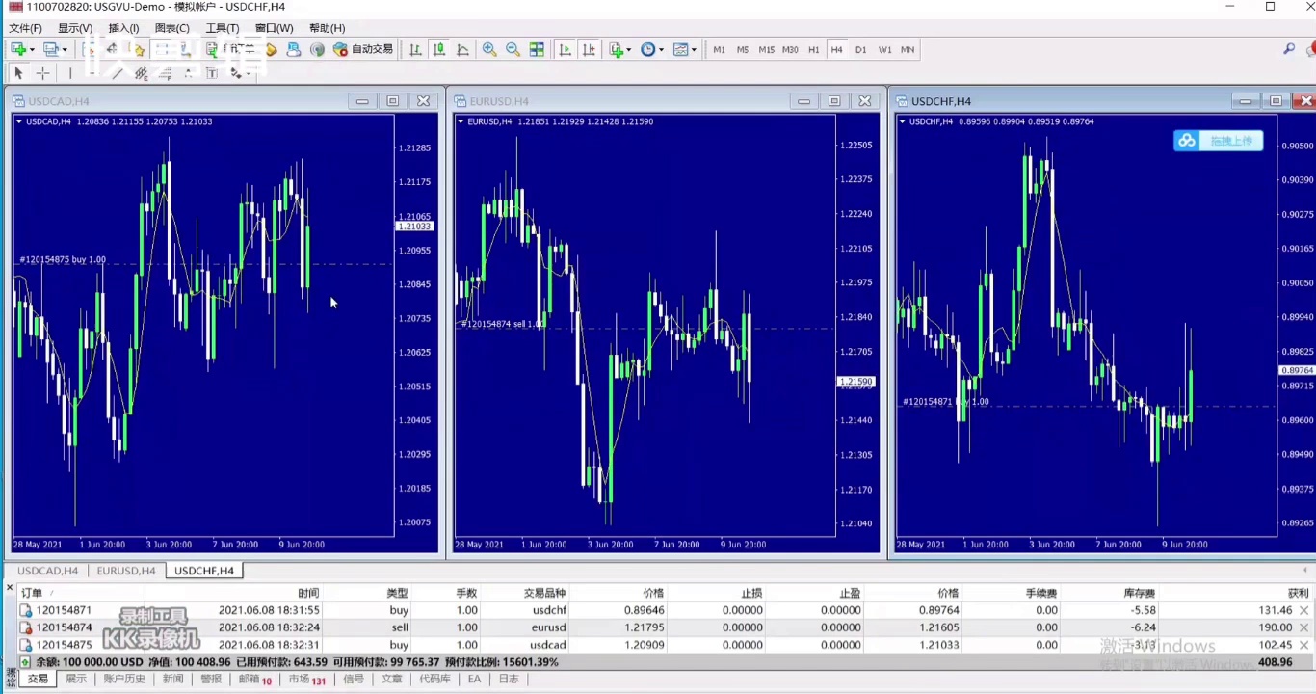Viewport: 1316px width, 694px height.
Task: Switch to the USDCAD,H4 chart tab
Action: click(x=48, y=571)
